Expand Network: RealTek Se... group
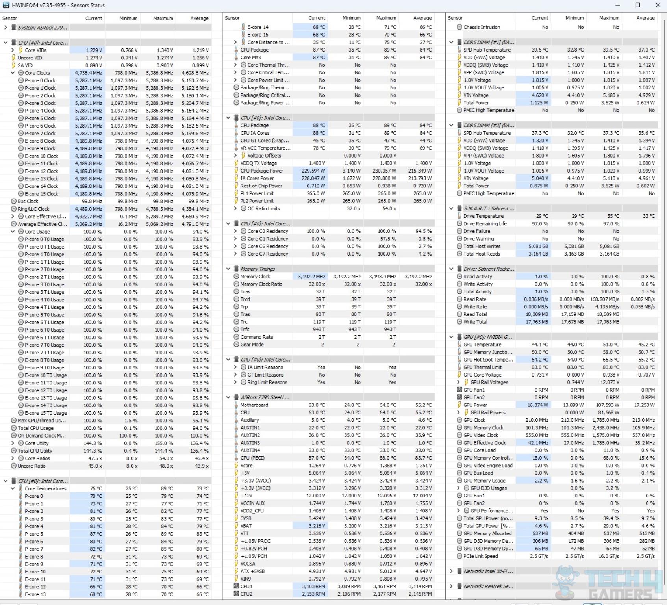Image resolution: width=667 pixels, height=605 pixels. (x=451, y=586)
